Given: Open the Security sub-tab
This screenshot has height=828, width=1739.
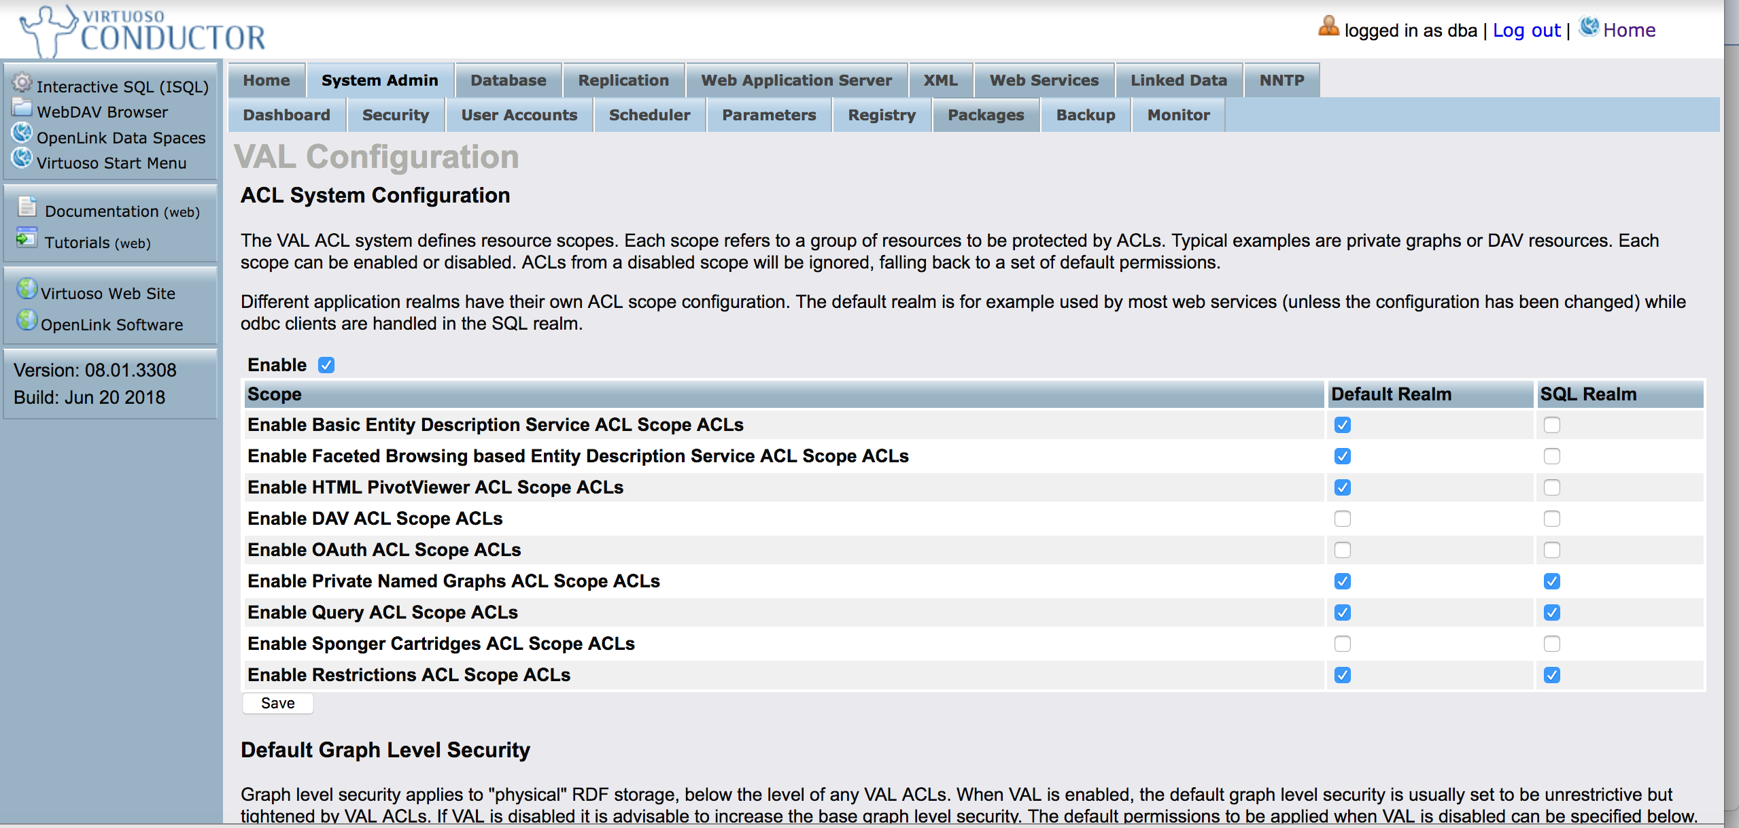Looking at the screenshot, I should 395,115.
